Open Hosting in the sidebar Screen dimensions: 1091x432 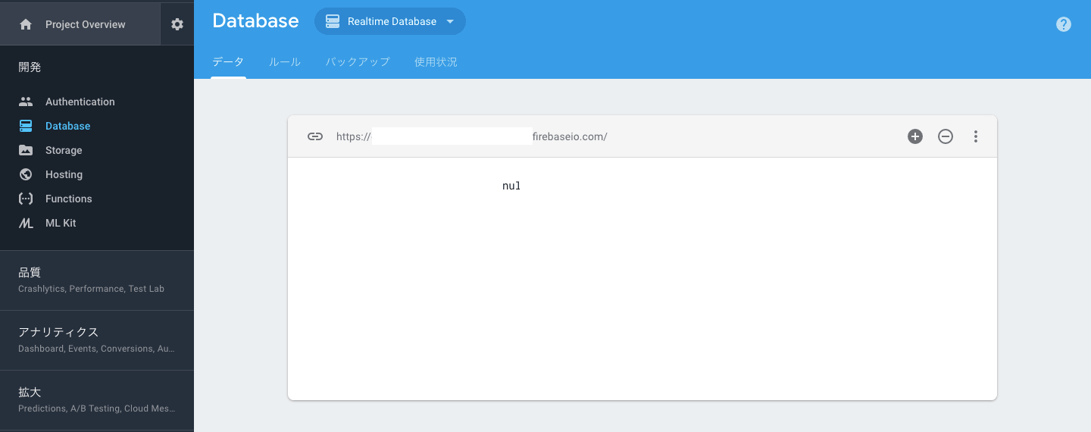(x=97, y=174)
